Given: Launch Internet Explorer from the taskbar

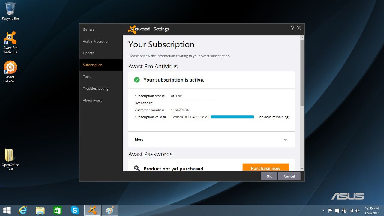Looking at the screenshot, I should pos(23,210).
